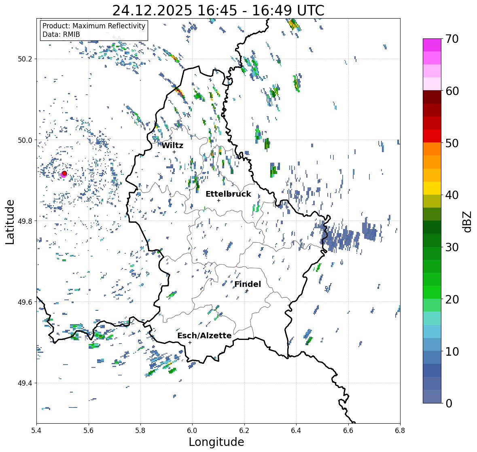Click the plus marker under Ettelbruck
477x452 pixels.
tap(218, 200)
